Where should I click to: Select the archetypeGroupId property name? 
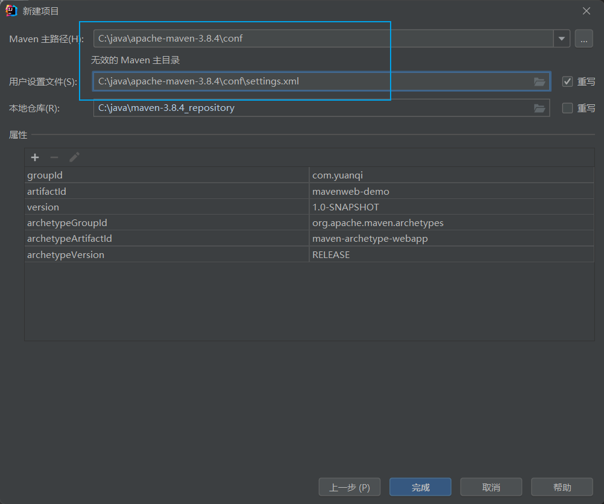(x=67, y=223)
